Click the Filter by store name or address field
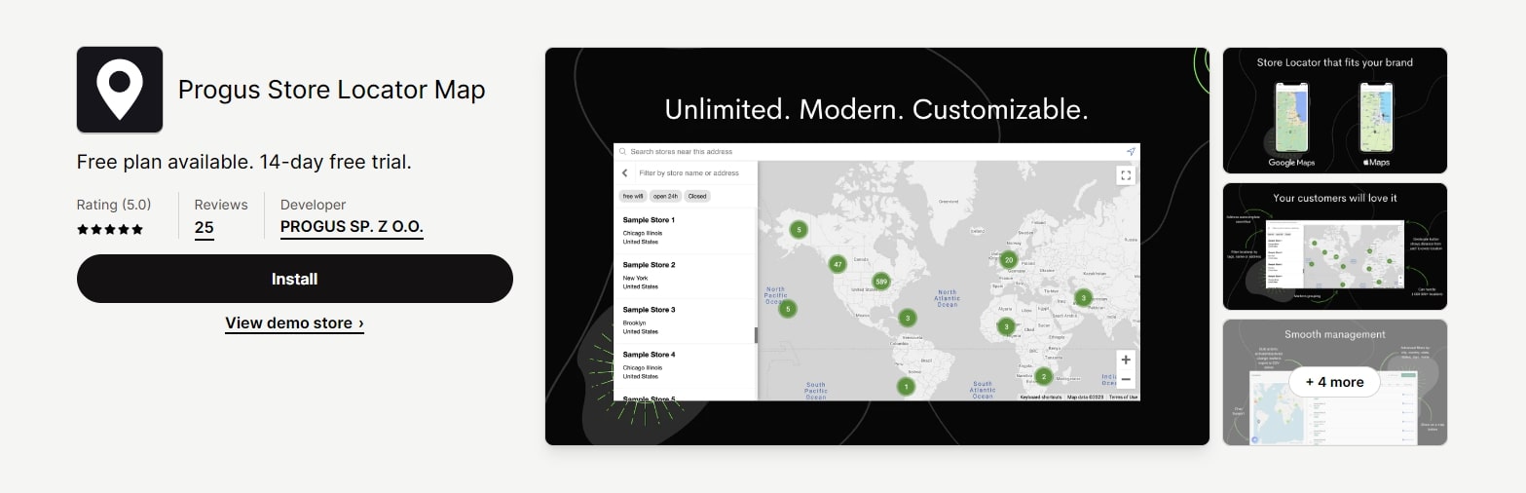 point(693,172)
